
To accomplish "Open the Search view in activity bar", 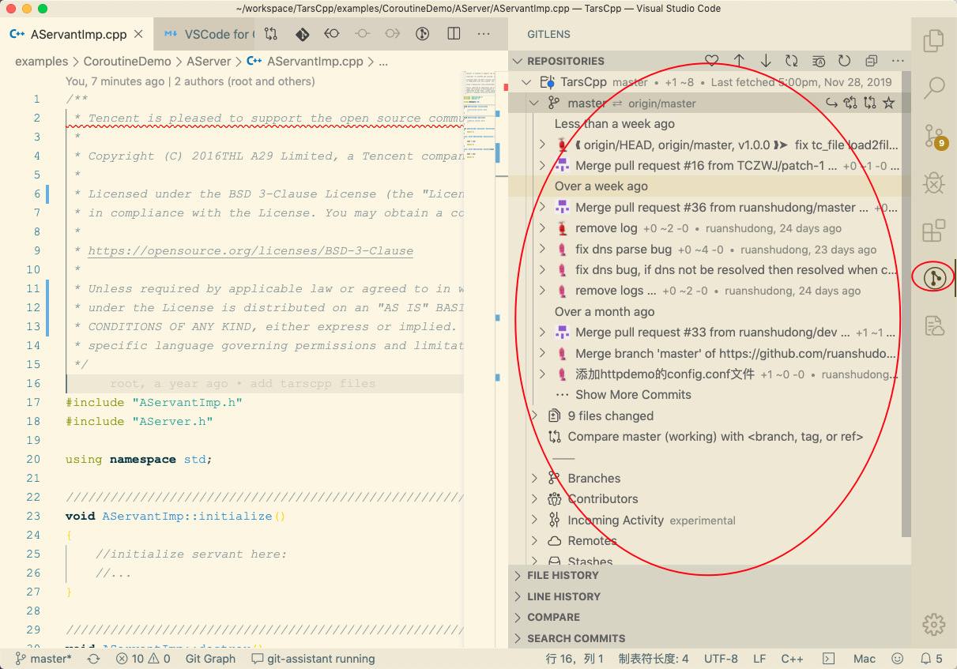I will pos(934,88).
